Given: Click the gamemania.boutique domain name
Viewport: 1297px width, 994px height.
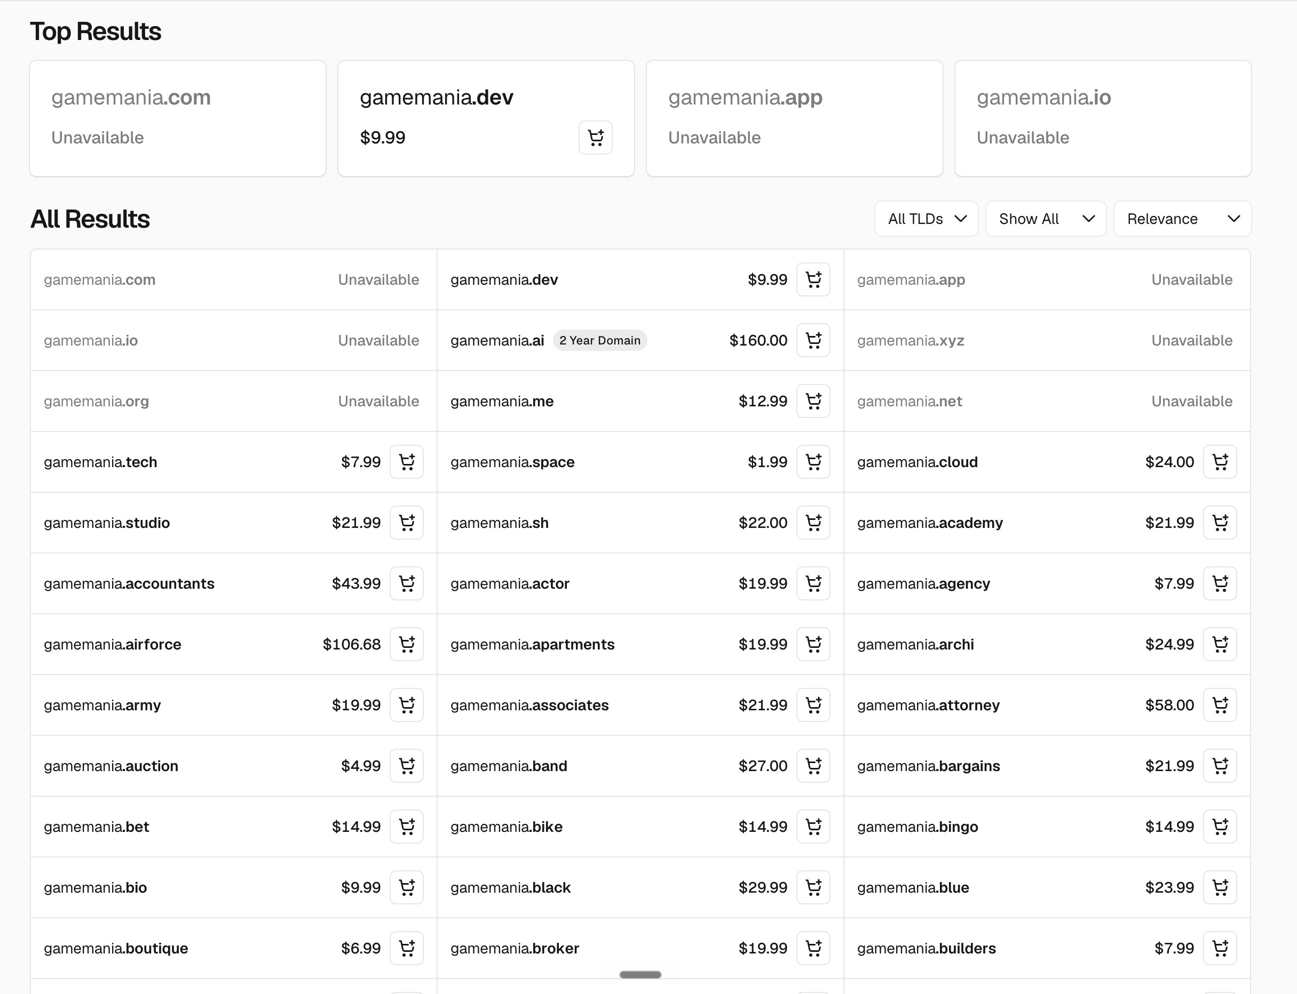Looking at the screenshot, I should coord(116,949).
